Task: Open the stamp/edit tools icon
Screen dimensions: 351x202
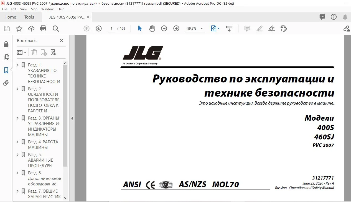Action: coord(284,29)
